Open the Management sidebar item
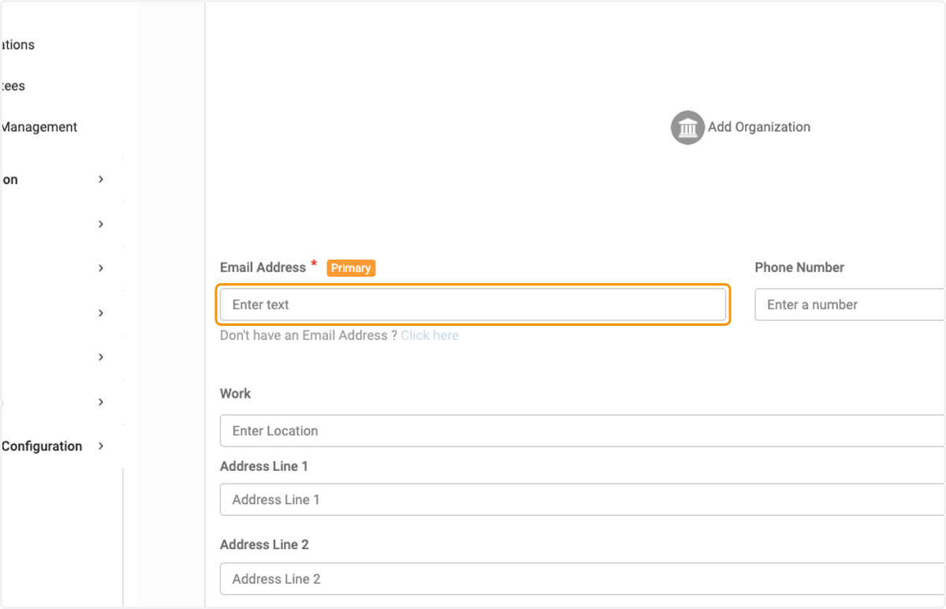The width and height of the screenshot is (946, 609). pos(39,127)
